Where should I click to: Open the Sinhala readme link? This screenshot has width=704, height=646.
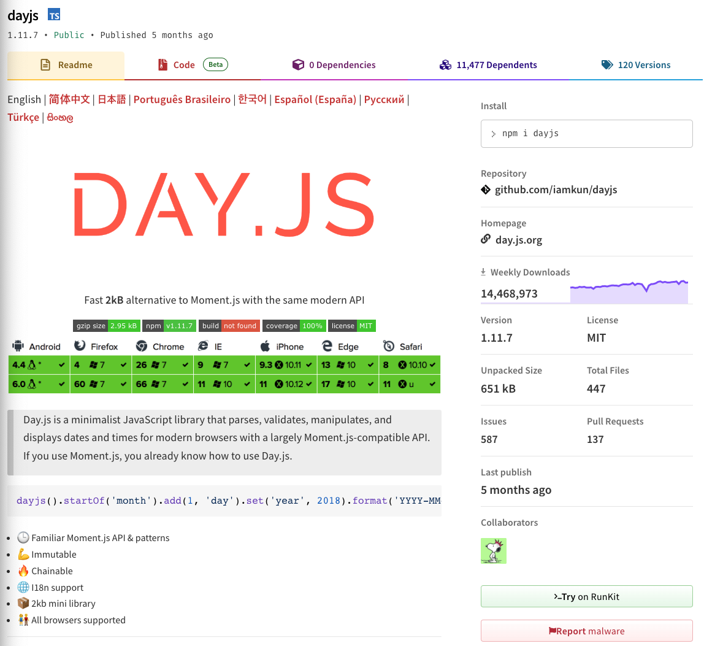click(59, 118)
